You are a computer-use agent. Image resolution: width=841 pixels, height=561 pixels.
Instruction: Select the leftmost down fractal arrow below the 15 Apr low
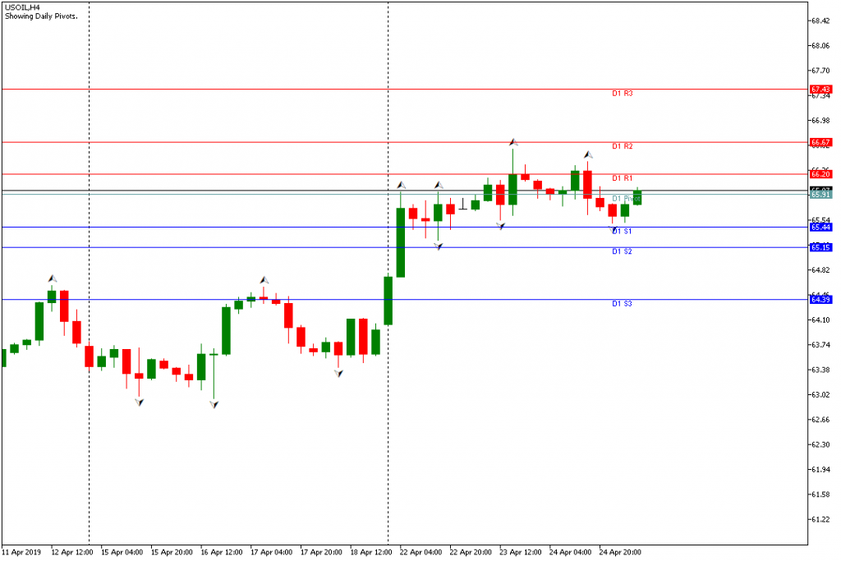[140, 402]
